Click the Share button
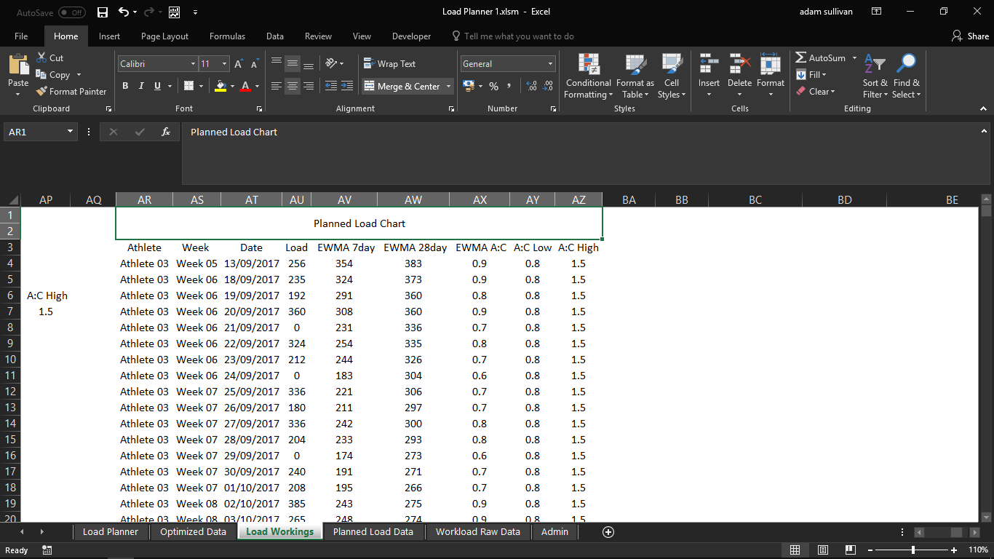This screenshot has width=994, height=559. [x=971, y=36]
